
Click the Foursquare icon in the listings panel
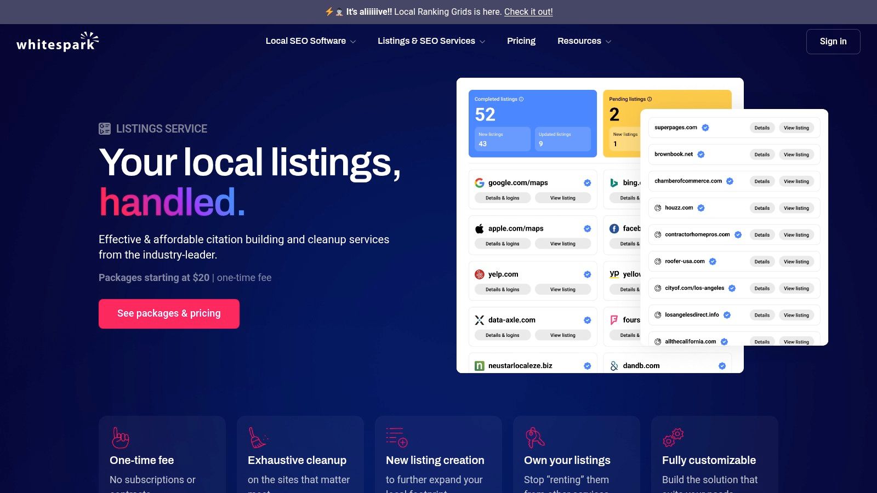pos(613,320)
